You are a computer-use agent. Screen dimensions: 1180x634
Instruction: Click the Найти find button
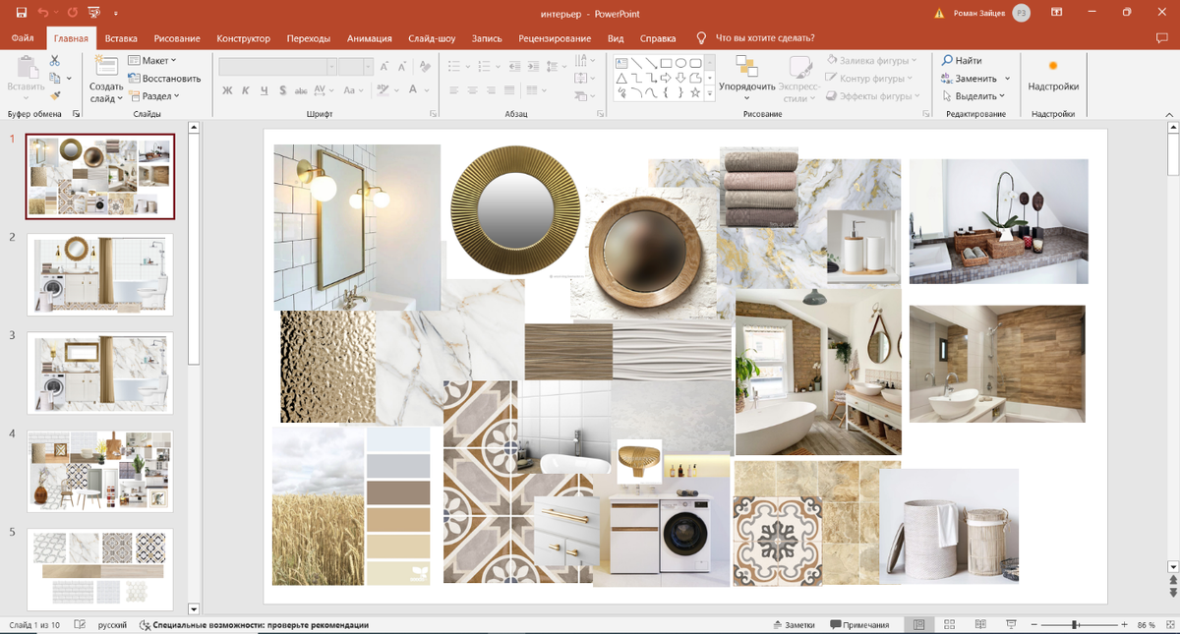coord(962,61)
